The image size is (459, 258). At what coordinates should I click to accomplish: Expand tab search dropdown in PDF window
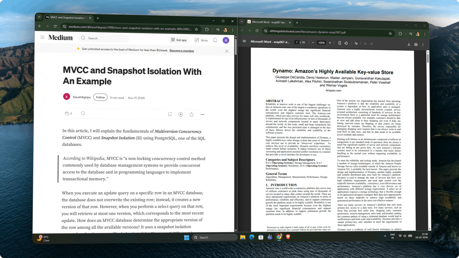click(242, 21)
